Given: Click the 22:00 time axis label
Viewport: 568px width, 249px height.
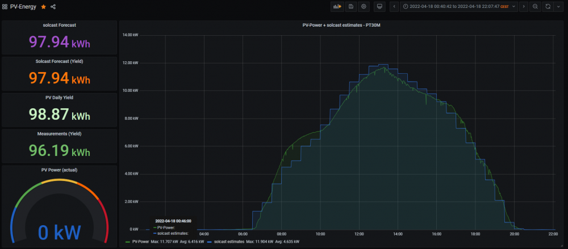Looking at the screenshot, I should (x=553, y=234).
